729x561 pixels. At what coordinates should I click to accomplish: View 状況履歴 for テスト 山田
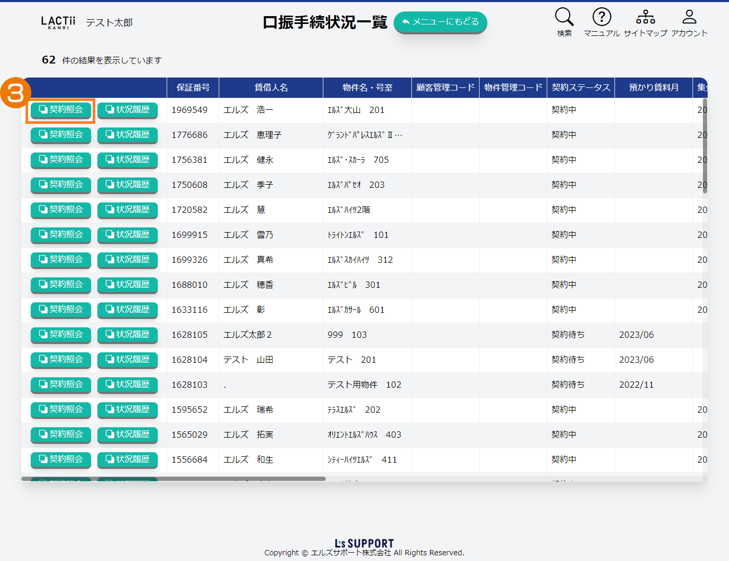[128, 360]
